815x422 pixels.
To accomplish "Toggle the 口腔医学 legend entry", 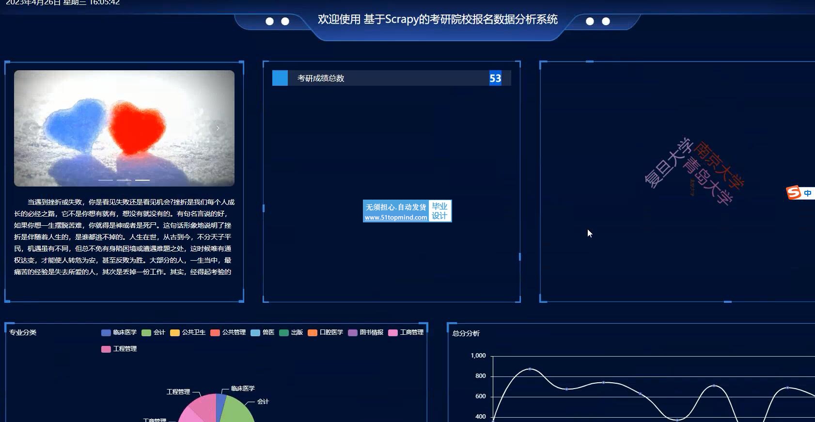I will pos(326,332).
